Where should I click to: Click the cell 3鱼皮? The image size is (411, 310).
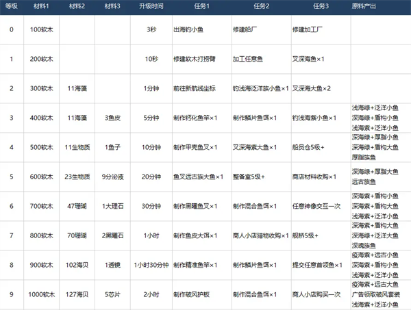(x=112, y=118)
